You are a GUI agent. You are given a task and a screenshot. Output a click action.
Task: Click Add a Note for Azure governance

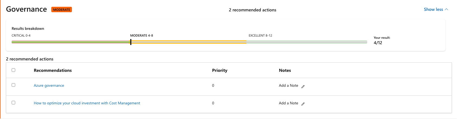point(288,85)
